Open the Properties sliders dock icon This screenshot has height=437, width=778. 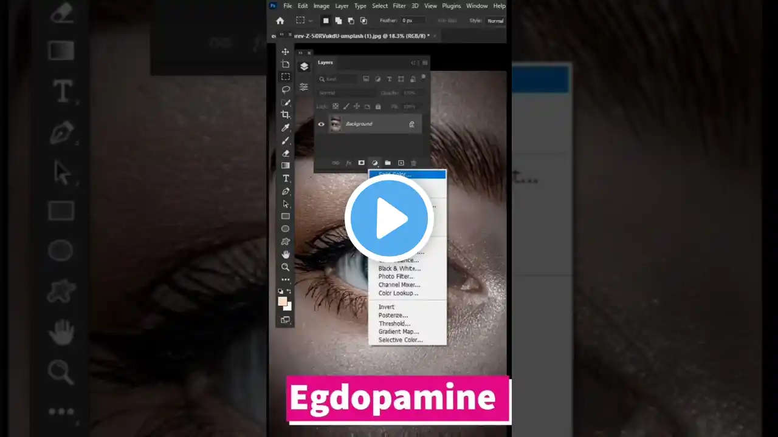tap(304, 87)
